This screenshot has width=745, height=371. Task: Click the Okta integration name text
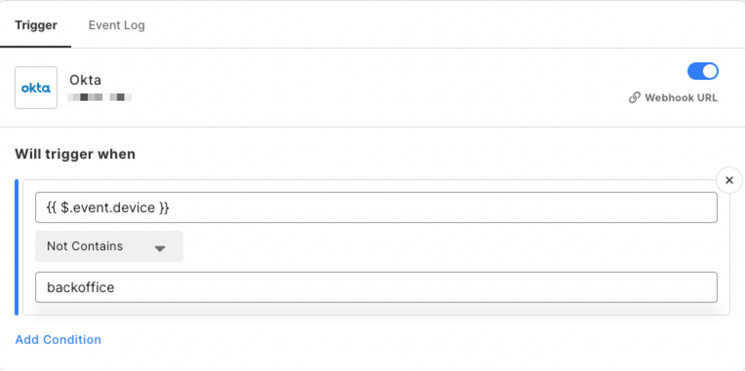(85, 80)
